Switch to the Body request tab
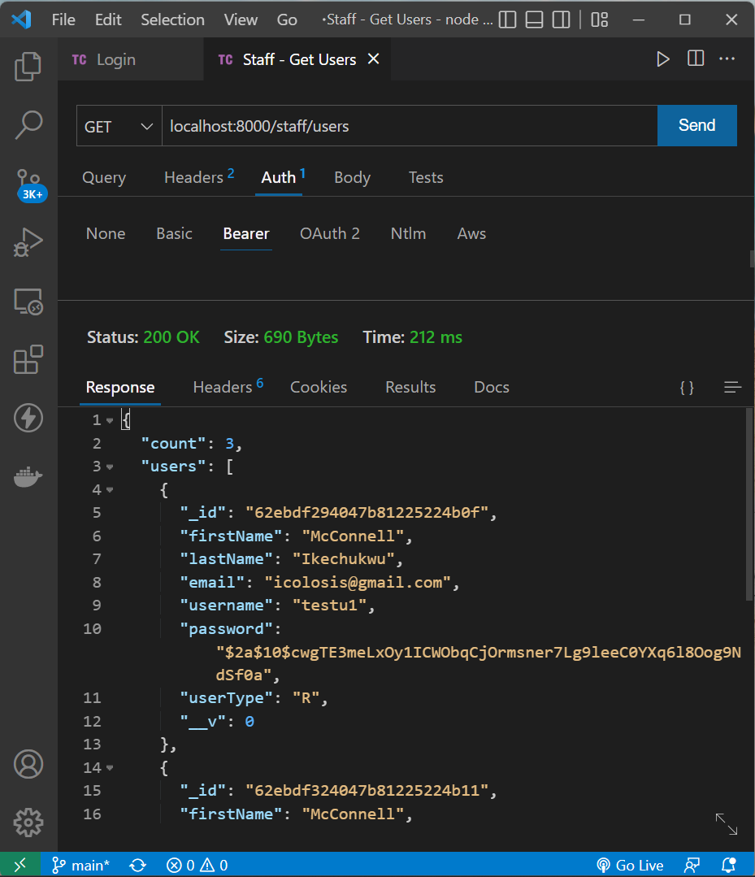This screenshot has height=877, width=755. (353, 178)
